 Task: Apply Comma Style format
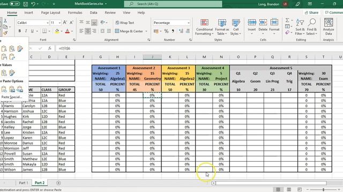173,31
